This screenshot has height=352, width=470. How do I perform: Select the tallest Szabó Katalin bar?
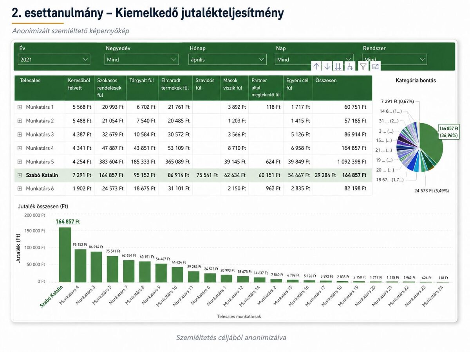(x=65, y=255)
